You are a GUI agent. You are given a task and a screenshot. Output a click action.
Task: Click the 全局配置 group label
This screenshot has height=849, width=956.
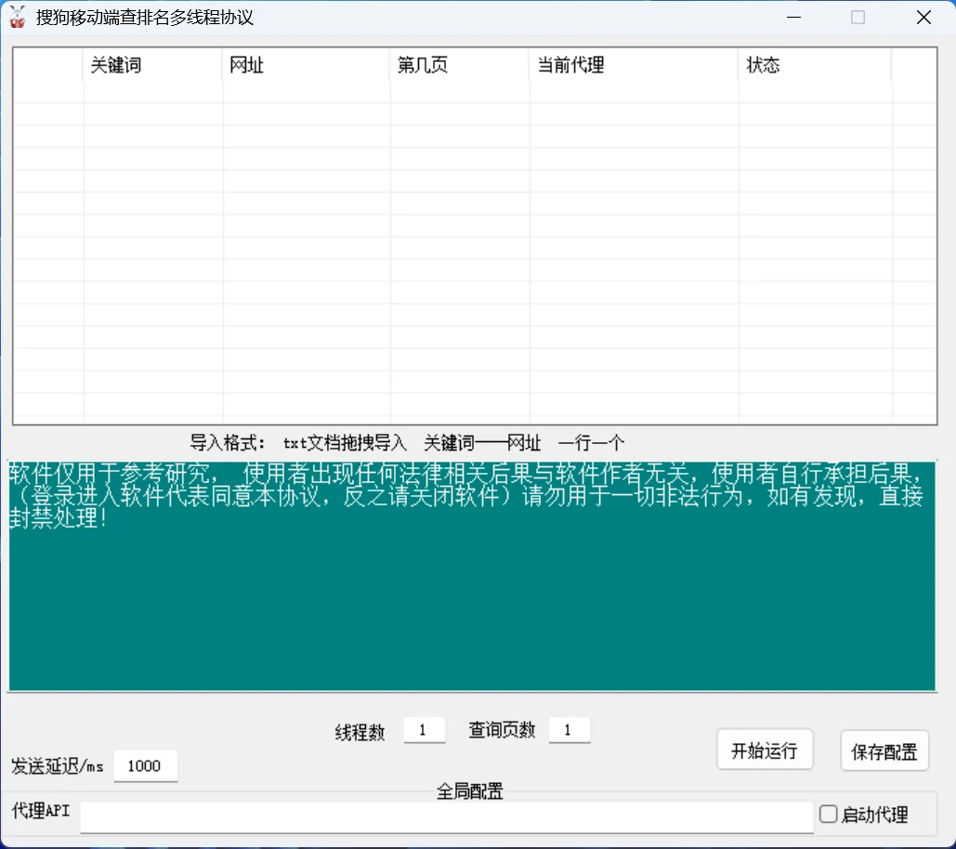469,791
